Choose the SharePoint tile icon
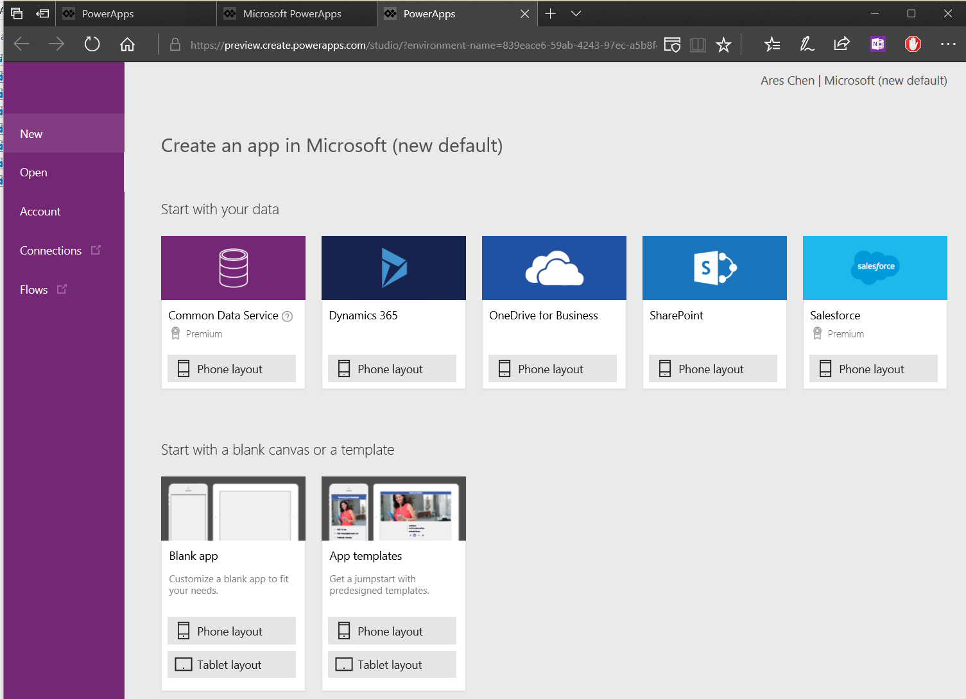 coord(714,267)
